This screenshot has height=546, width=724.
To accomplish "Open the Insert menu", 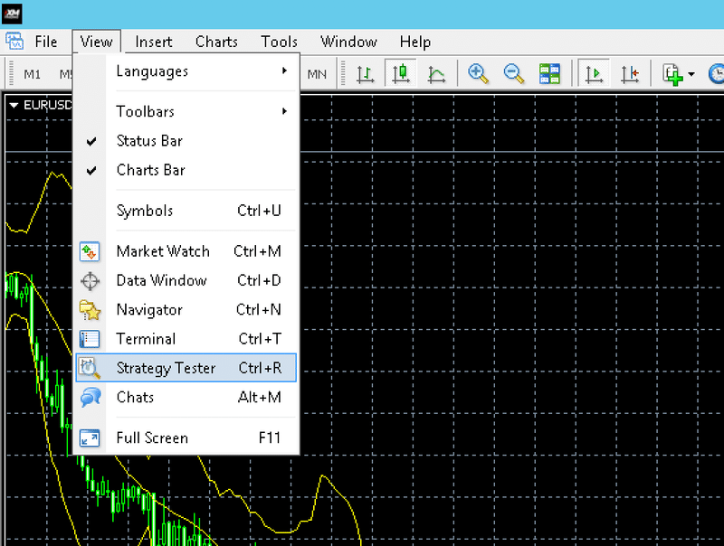I will coord(153,42).
